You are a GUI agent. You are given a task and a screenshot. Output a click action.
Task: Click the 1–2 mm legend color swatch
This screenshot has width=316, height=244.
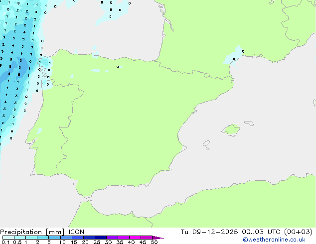(x=31, y=238)
